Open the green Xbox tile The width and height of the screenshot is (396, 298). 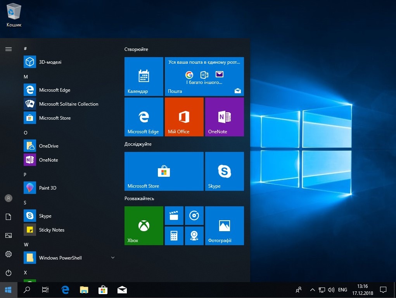[x=144, y=226]
